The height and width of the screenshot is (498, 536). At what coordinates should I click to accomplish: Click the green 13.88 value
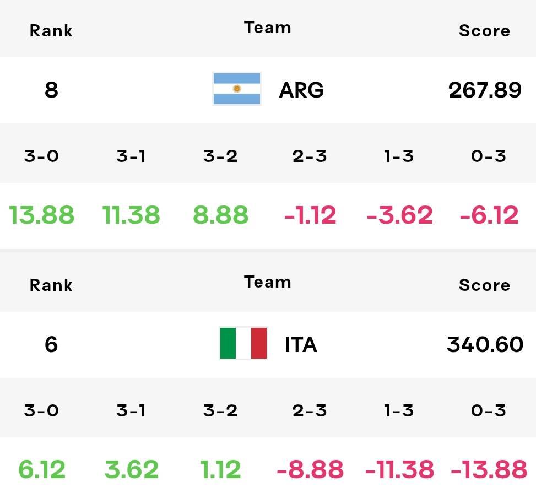tap(41, 215)
